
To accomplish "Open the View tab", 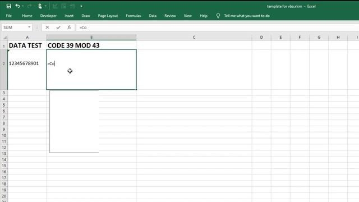I will point(187,16).
